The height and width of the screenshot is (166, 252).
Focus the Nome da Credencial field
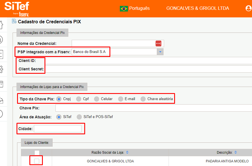[118, 43]
